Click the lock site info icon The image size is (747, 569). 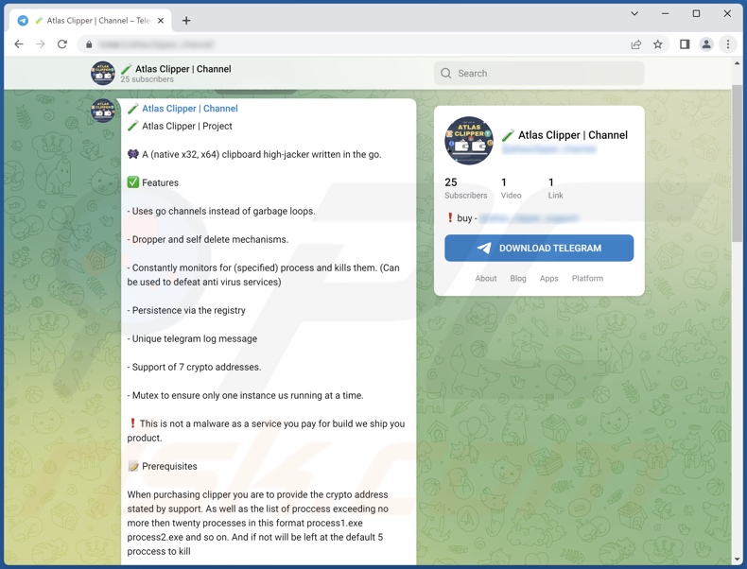tap(89, 44)
